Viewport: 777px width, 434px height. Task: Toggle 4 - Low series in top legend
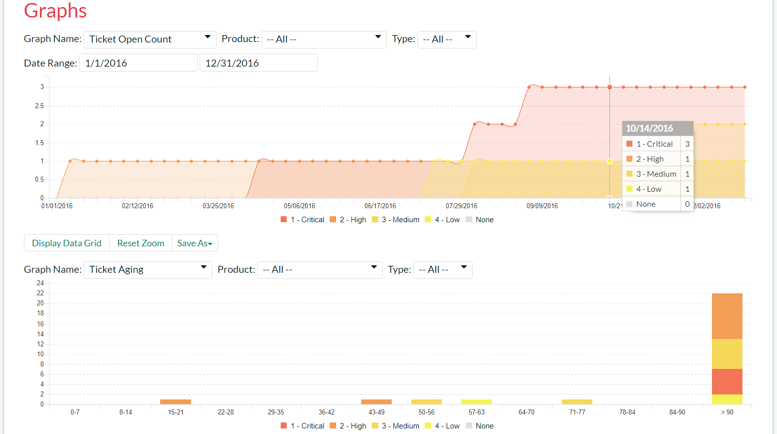(442, 220)
